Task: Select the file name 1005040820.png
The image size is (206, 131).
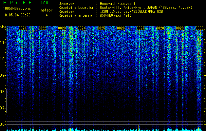Action: 17,9
